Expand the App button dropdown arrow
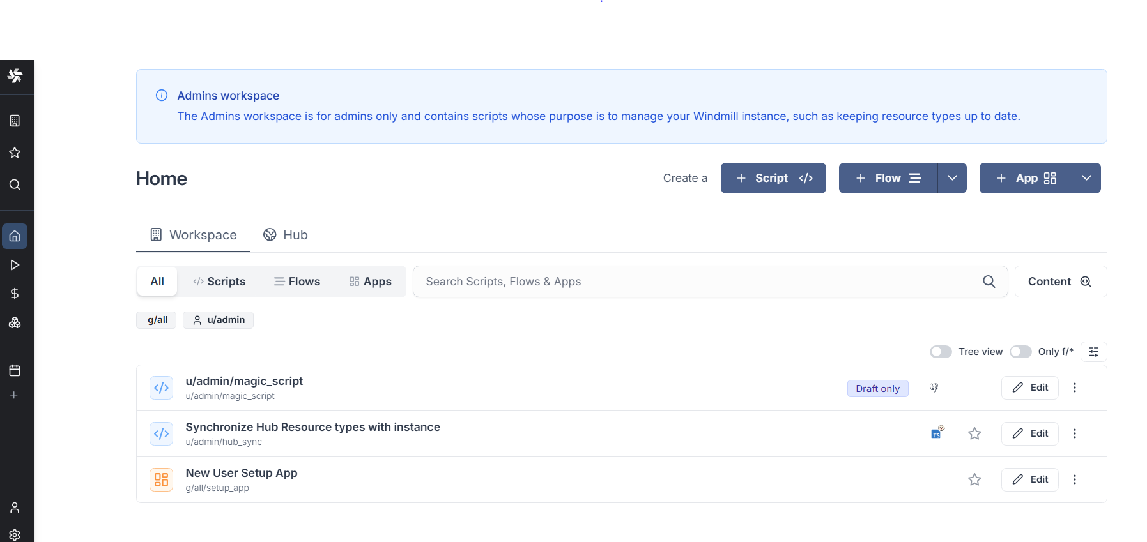1147x542 pixels. coord(1086,178)
